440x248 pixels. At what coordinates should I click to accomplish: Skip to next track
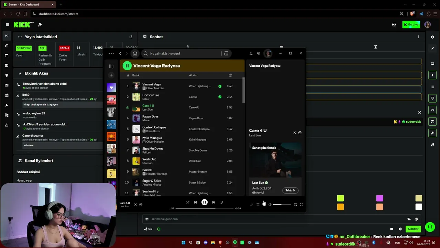coord(213,202)
